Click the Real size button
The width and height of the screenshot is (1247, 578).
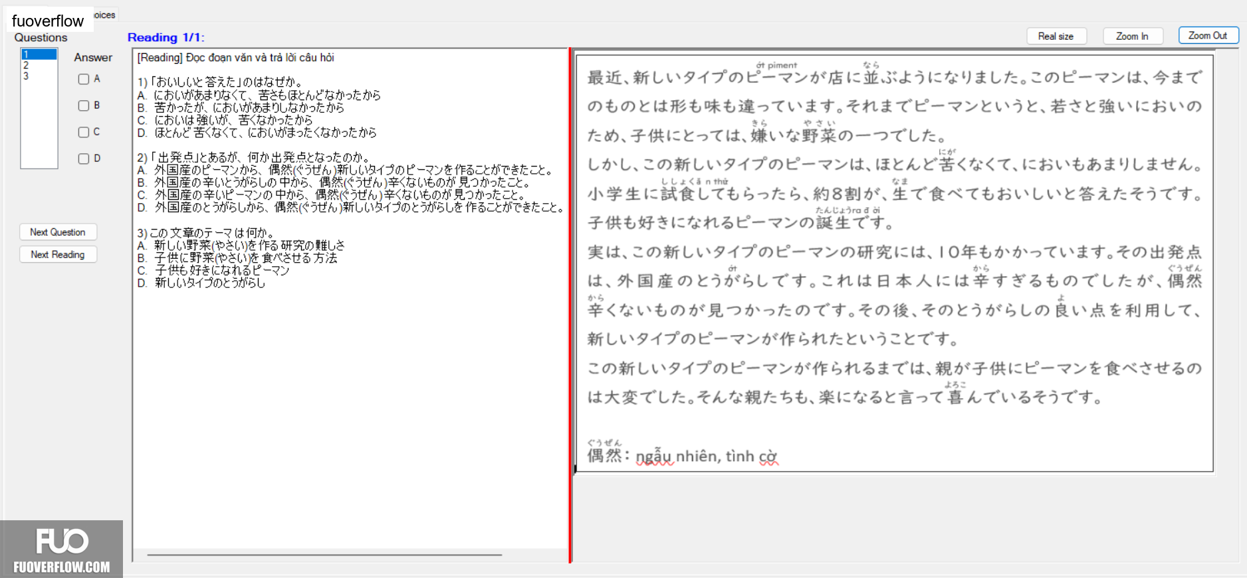coord(1056,36)
